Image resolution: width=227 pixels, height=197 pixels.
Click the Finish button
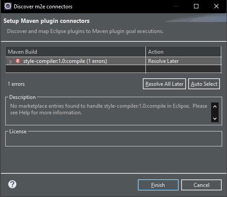[158, 185]
